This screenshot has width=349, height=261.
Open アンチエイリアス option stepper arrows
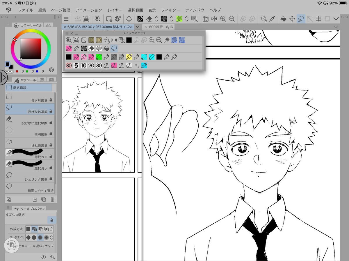[51, 238]
